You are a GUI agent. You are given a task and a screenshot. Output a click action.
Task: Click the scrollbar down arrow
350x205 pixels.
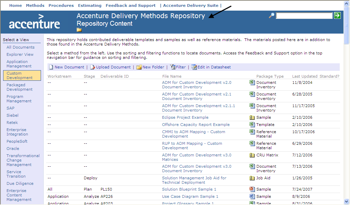point(347,201)
